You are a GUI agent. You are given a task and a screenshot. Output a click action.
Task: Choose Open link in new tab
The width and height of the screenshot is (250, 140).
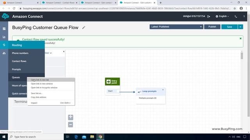(51, 80)
